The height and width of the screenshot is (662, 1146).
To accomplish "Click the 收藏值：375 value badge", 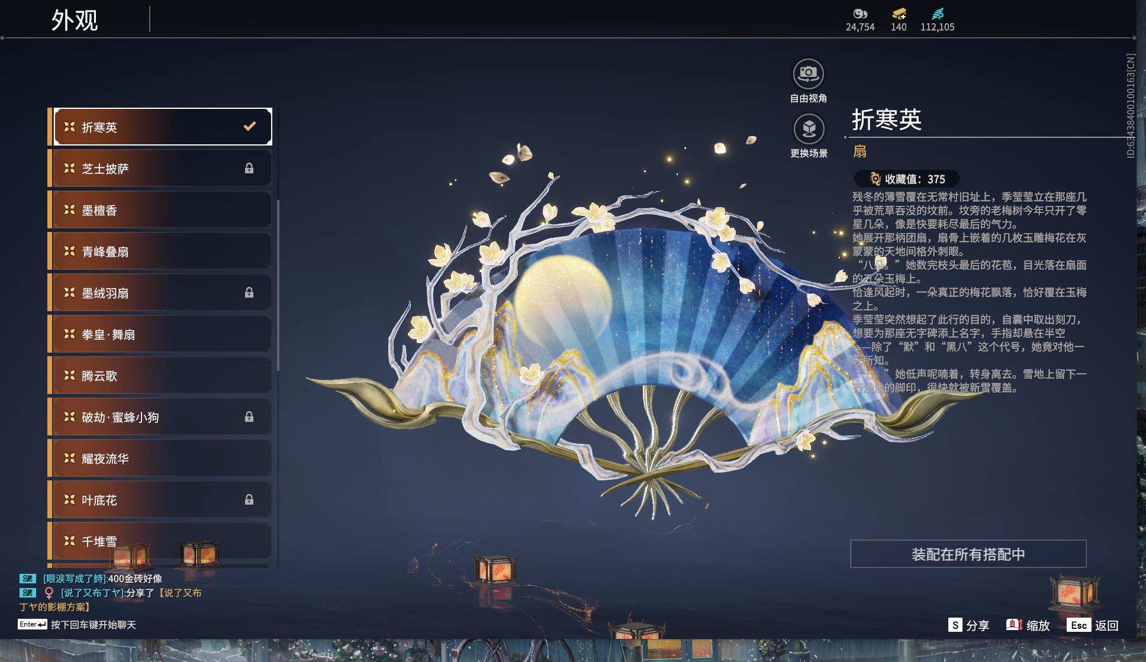I will pyautogui.click(x=907, y=179).
